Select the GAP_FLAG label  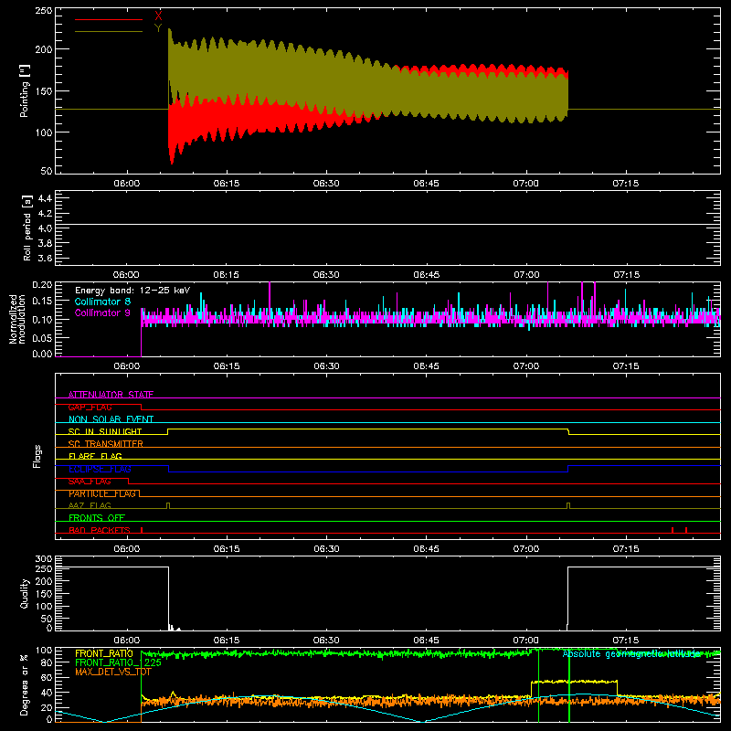(90, 407)
